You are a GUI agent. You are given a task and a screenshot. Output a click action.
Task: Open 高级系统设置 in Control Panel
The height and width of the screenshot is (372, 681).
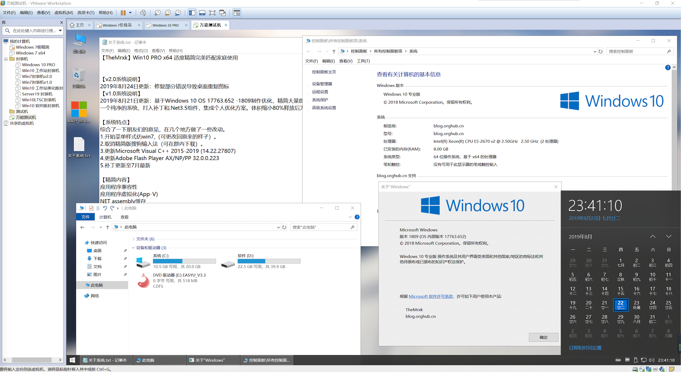(324, 108)
